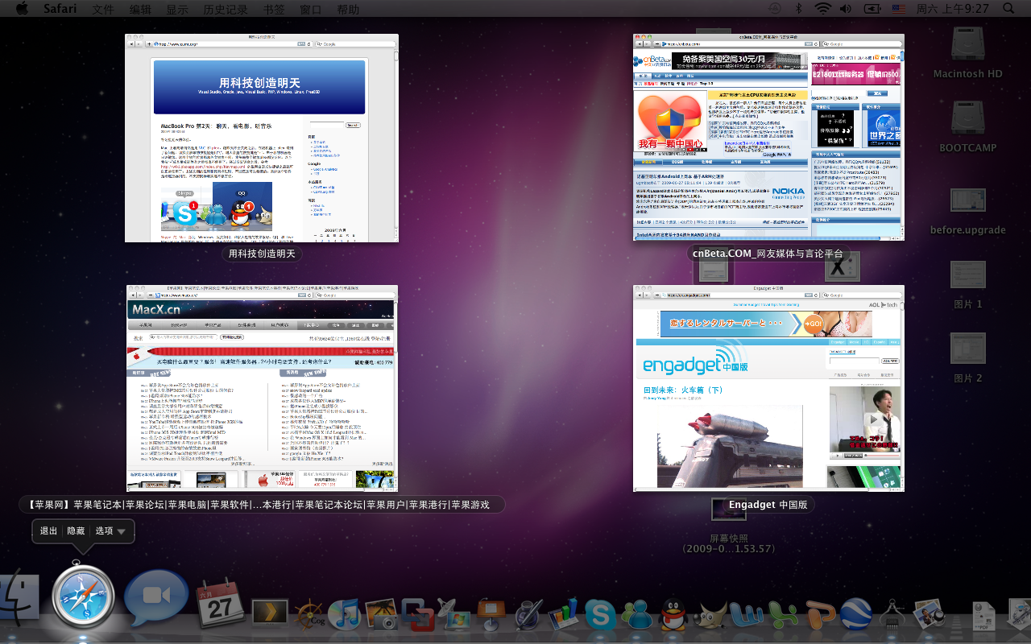Open the volume control menu icon
Screen dimensions: 1031x644
point(846,9)
